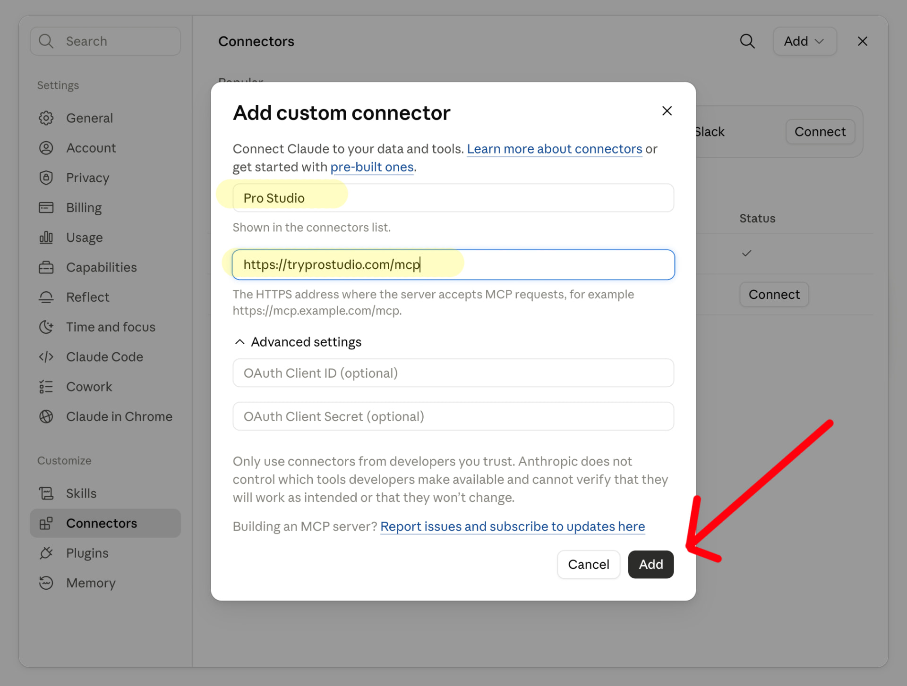This screenshot has height=686, width=907.
Task: Select Capabilities in sidebar
Action: click(105, 267)
